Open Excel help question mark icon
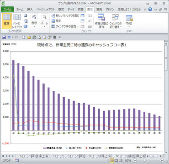This screenshot has width=169, height=164. [150, 10]
